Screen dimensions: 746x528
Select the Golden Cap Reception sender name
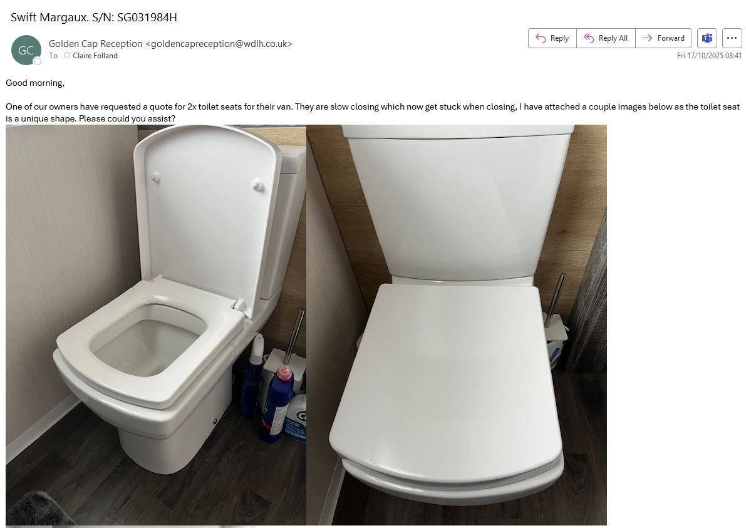point(95,44)
